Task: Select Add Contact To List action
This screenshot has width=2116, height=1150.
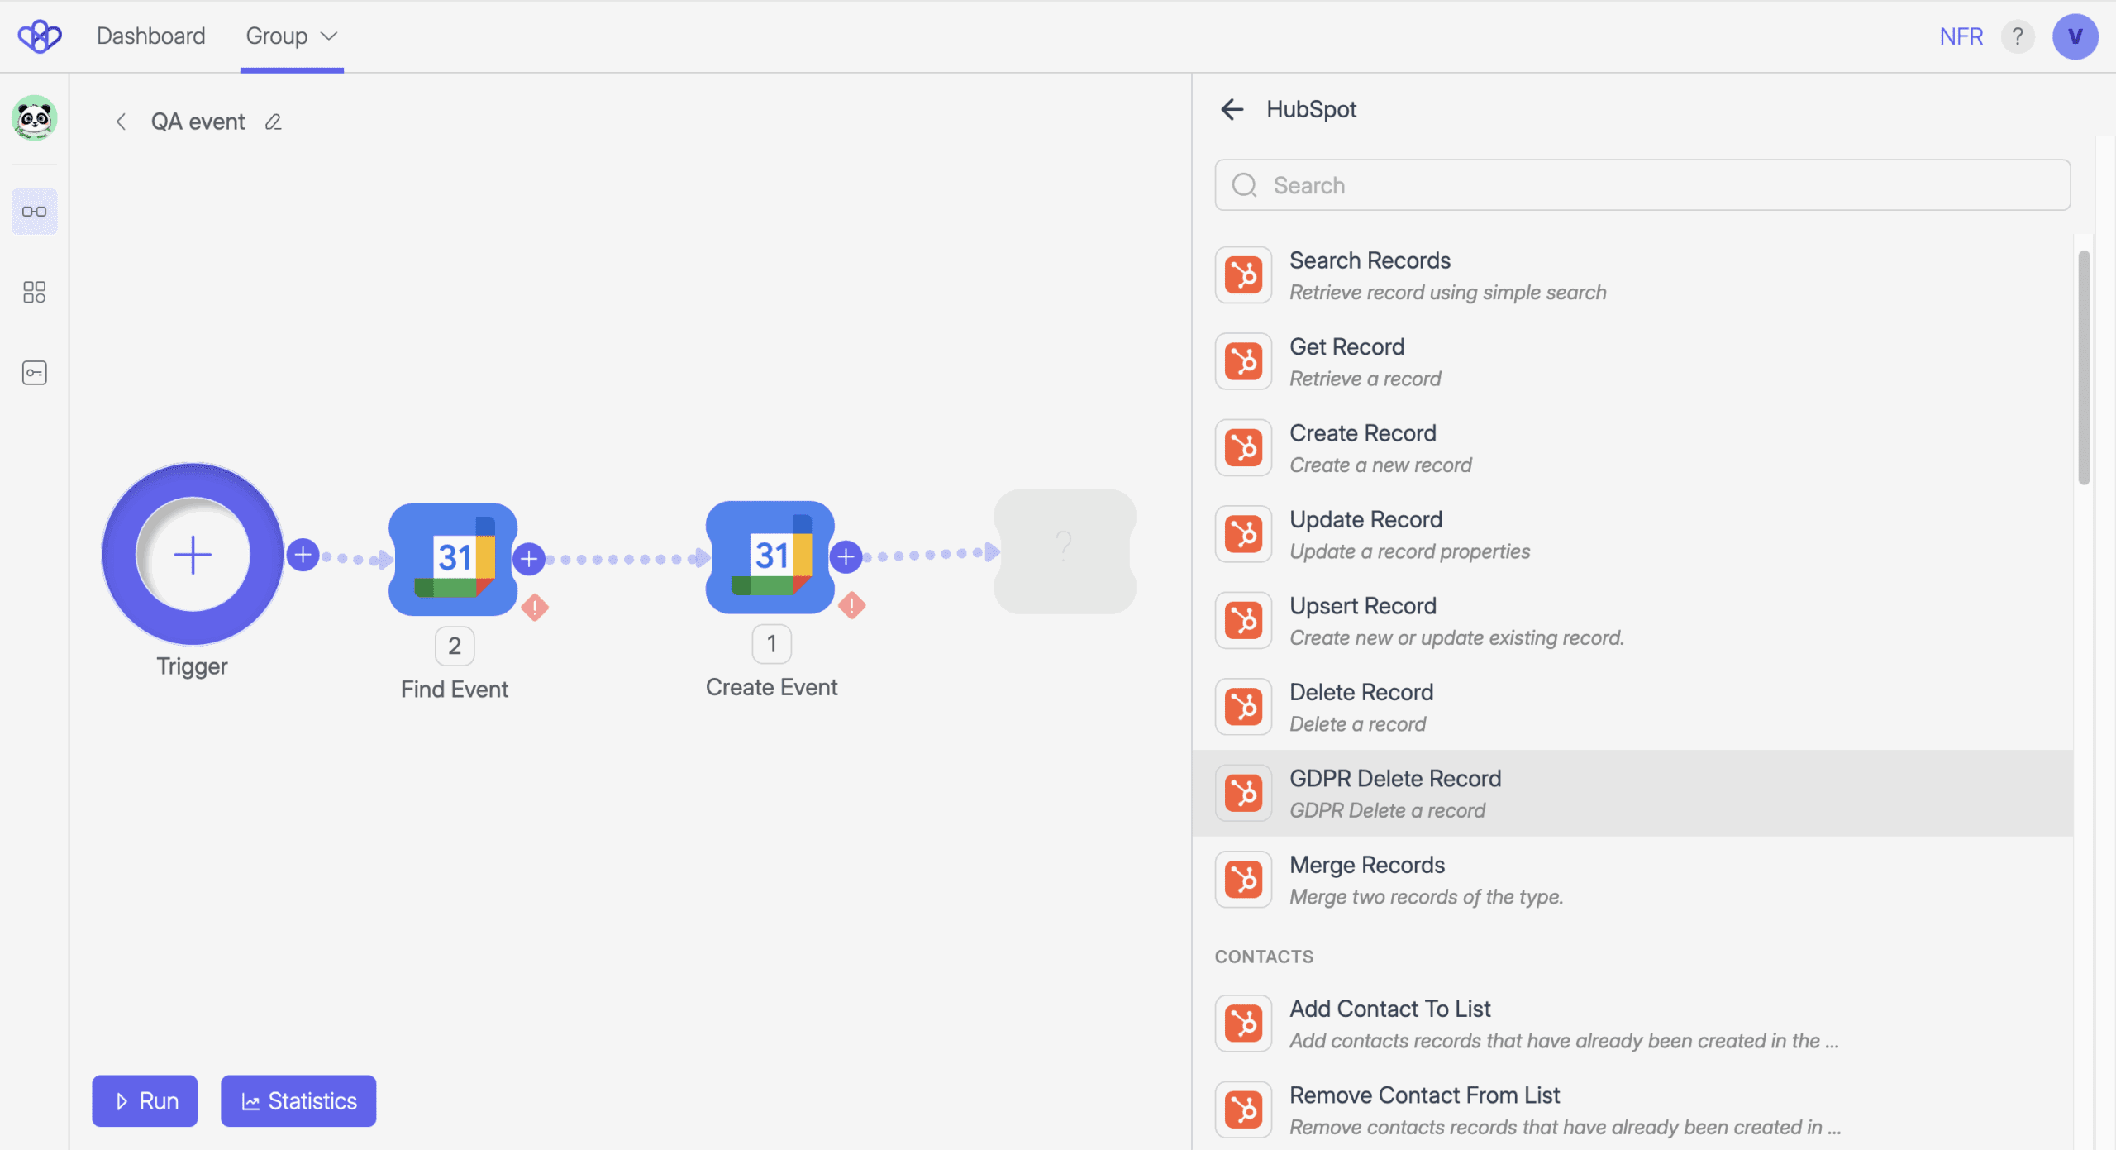Action: [1632, 1024]
